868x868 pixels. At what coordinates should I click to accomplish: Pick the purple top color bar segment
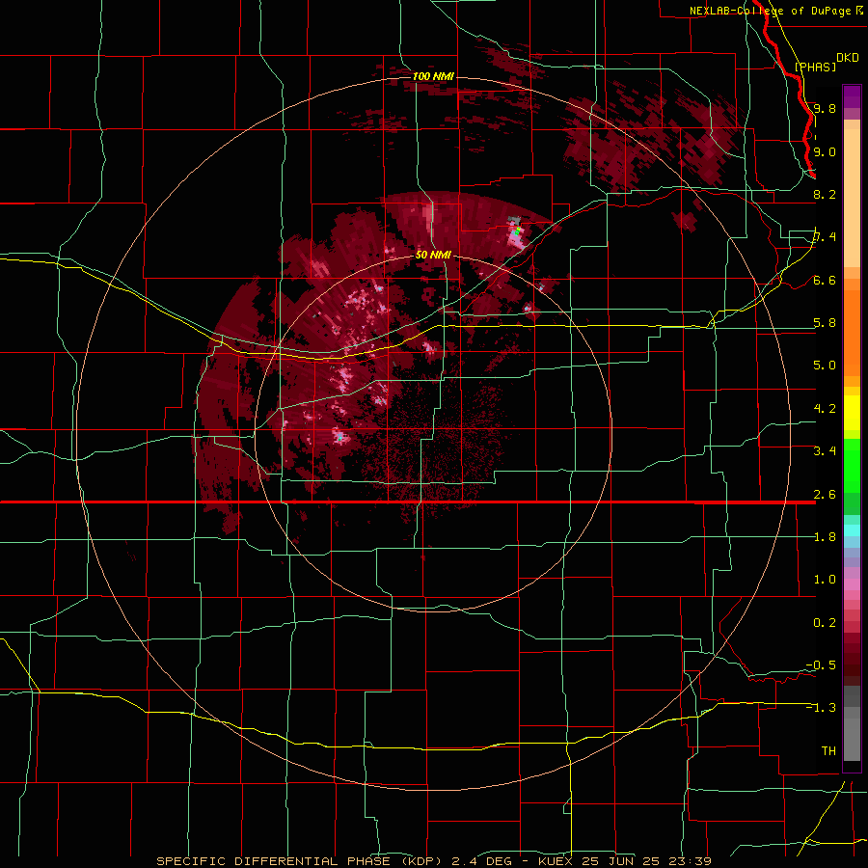(852, 96)
